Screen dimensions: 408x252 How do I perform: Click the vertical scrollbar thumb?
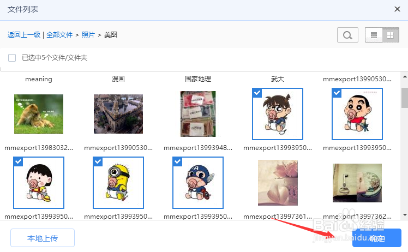(405, 98)
